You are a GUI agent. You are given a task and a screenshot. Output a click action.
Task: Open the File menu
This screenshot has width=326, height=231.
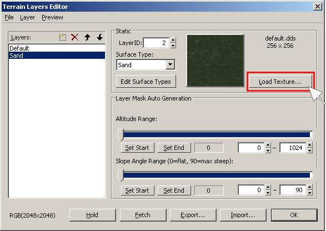click(9, 17)
